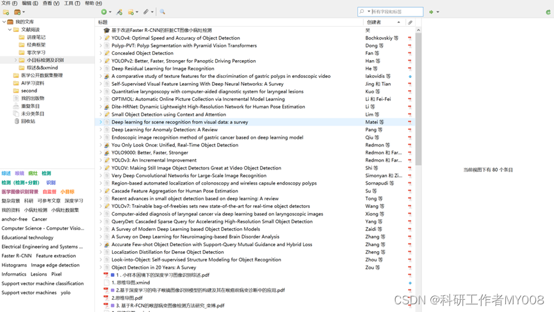Image resolution: width=554 pixels, height=312 pixels.
Task: Expand the YOLOv4 item row chevron
Action: pyautogui.click(x=101, y=38)
